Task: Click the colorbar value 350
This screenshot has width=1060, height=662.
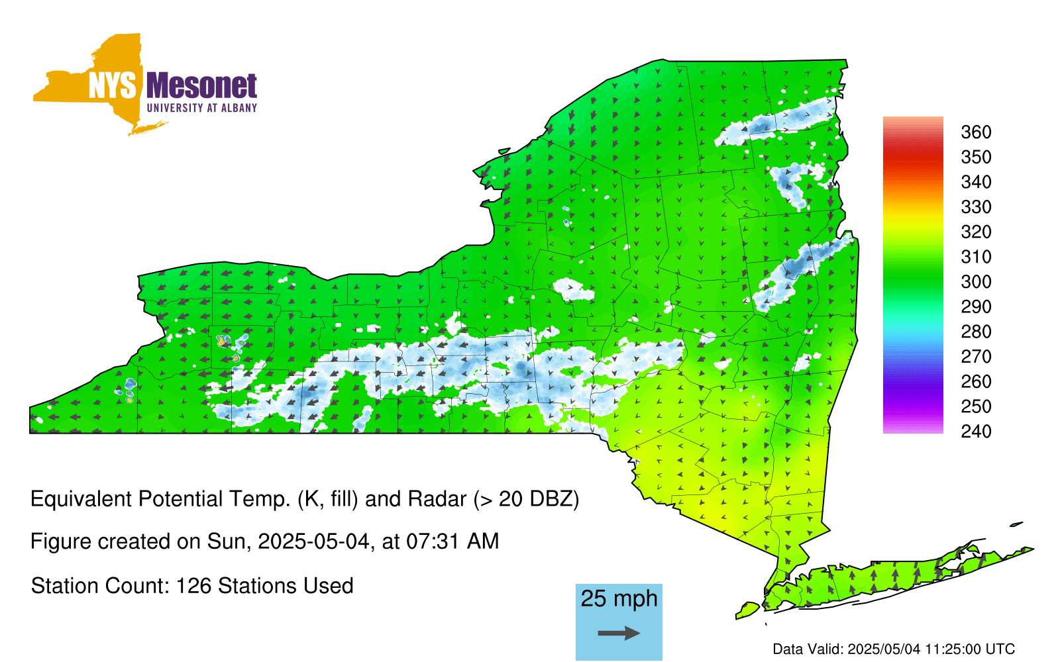Action: pos(976,158)
